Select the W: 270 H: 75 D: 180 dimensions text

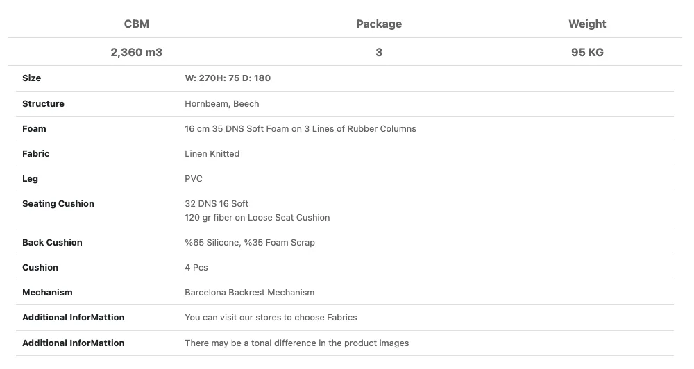coord(228,78)
